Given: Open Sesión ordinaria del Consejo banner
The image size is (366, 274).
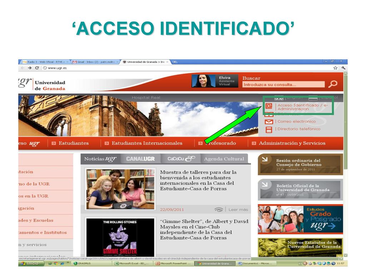Looking at the screenshot, I should pyautogui.click(x=300, y=164).
